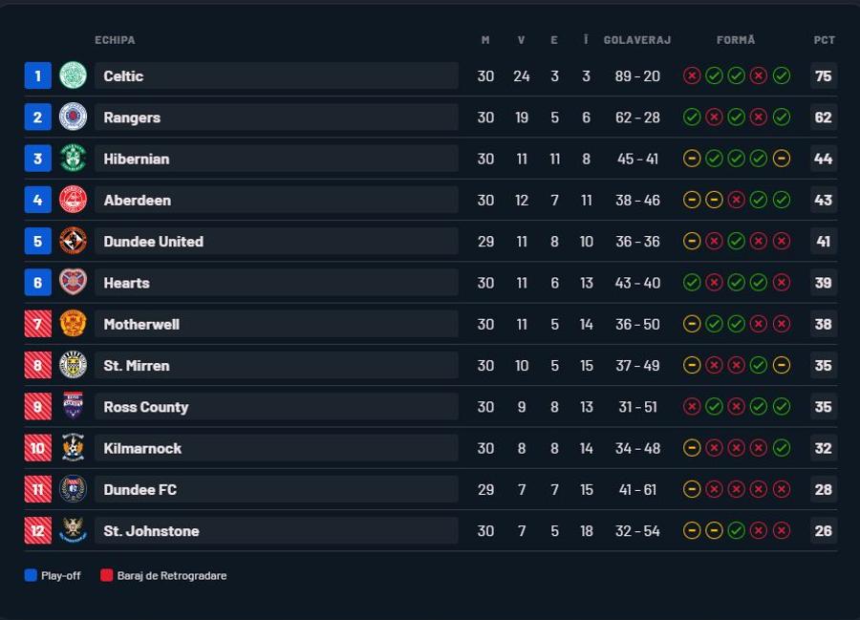Click the Hearts club crest
The width and height of the screenshot is (860, 620).
pyautogui.click(x=73, y=283)
